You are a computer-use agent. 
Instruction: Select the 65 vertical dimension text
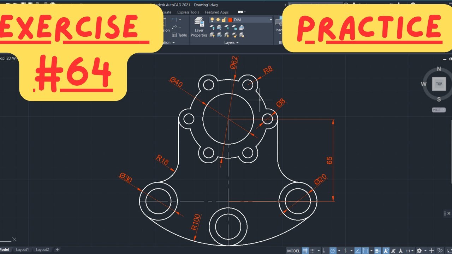(x=330, y=161)
